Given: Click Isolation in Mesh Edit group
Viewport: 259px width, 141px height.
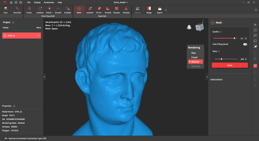Looking at the screenshot, I should (90, 10).
